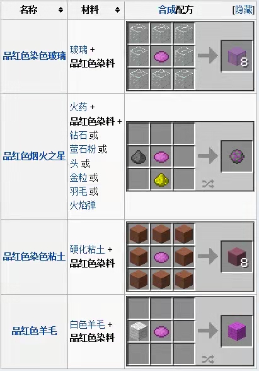Click the magenta wool output block
The image size is (259, 371).
(237, 331)
